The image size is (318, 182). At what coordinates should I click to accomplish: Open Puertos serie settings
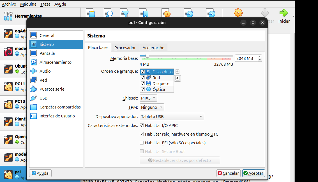(52, 89)
